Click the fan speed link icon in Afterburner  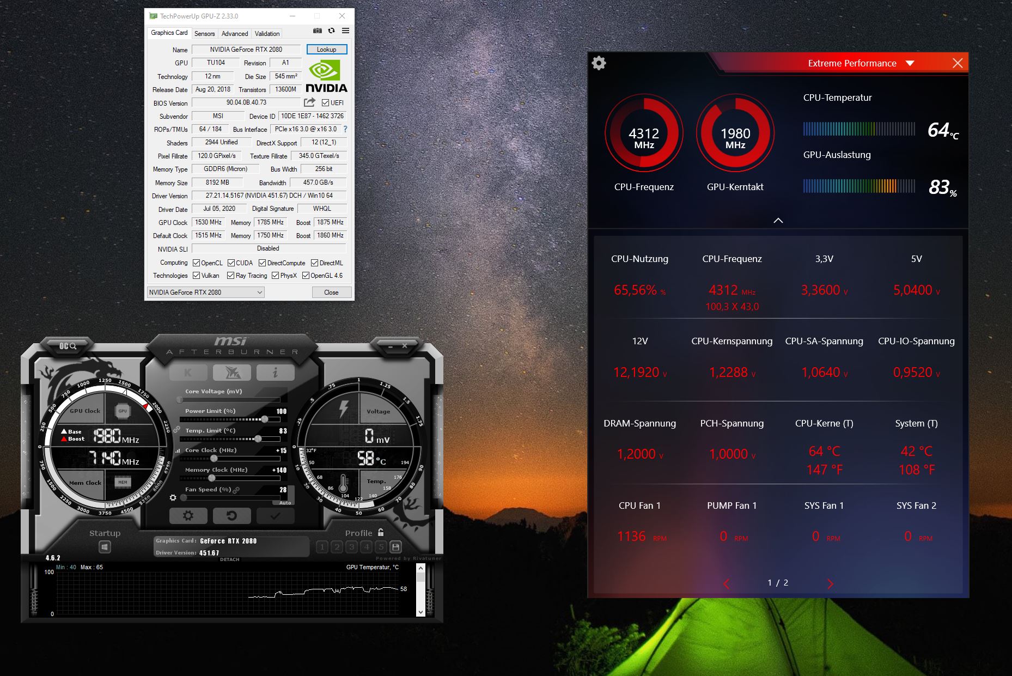point(236,490)
